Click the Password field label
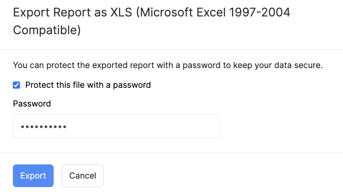 32,104
